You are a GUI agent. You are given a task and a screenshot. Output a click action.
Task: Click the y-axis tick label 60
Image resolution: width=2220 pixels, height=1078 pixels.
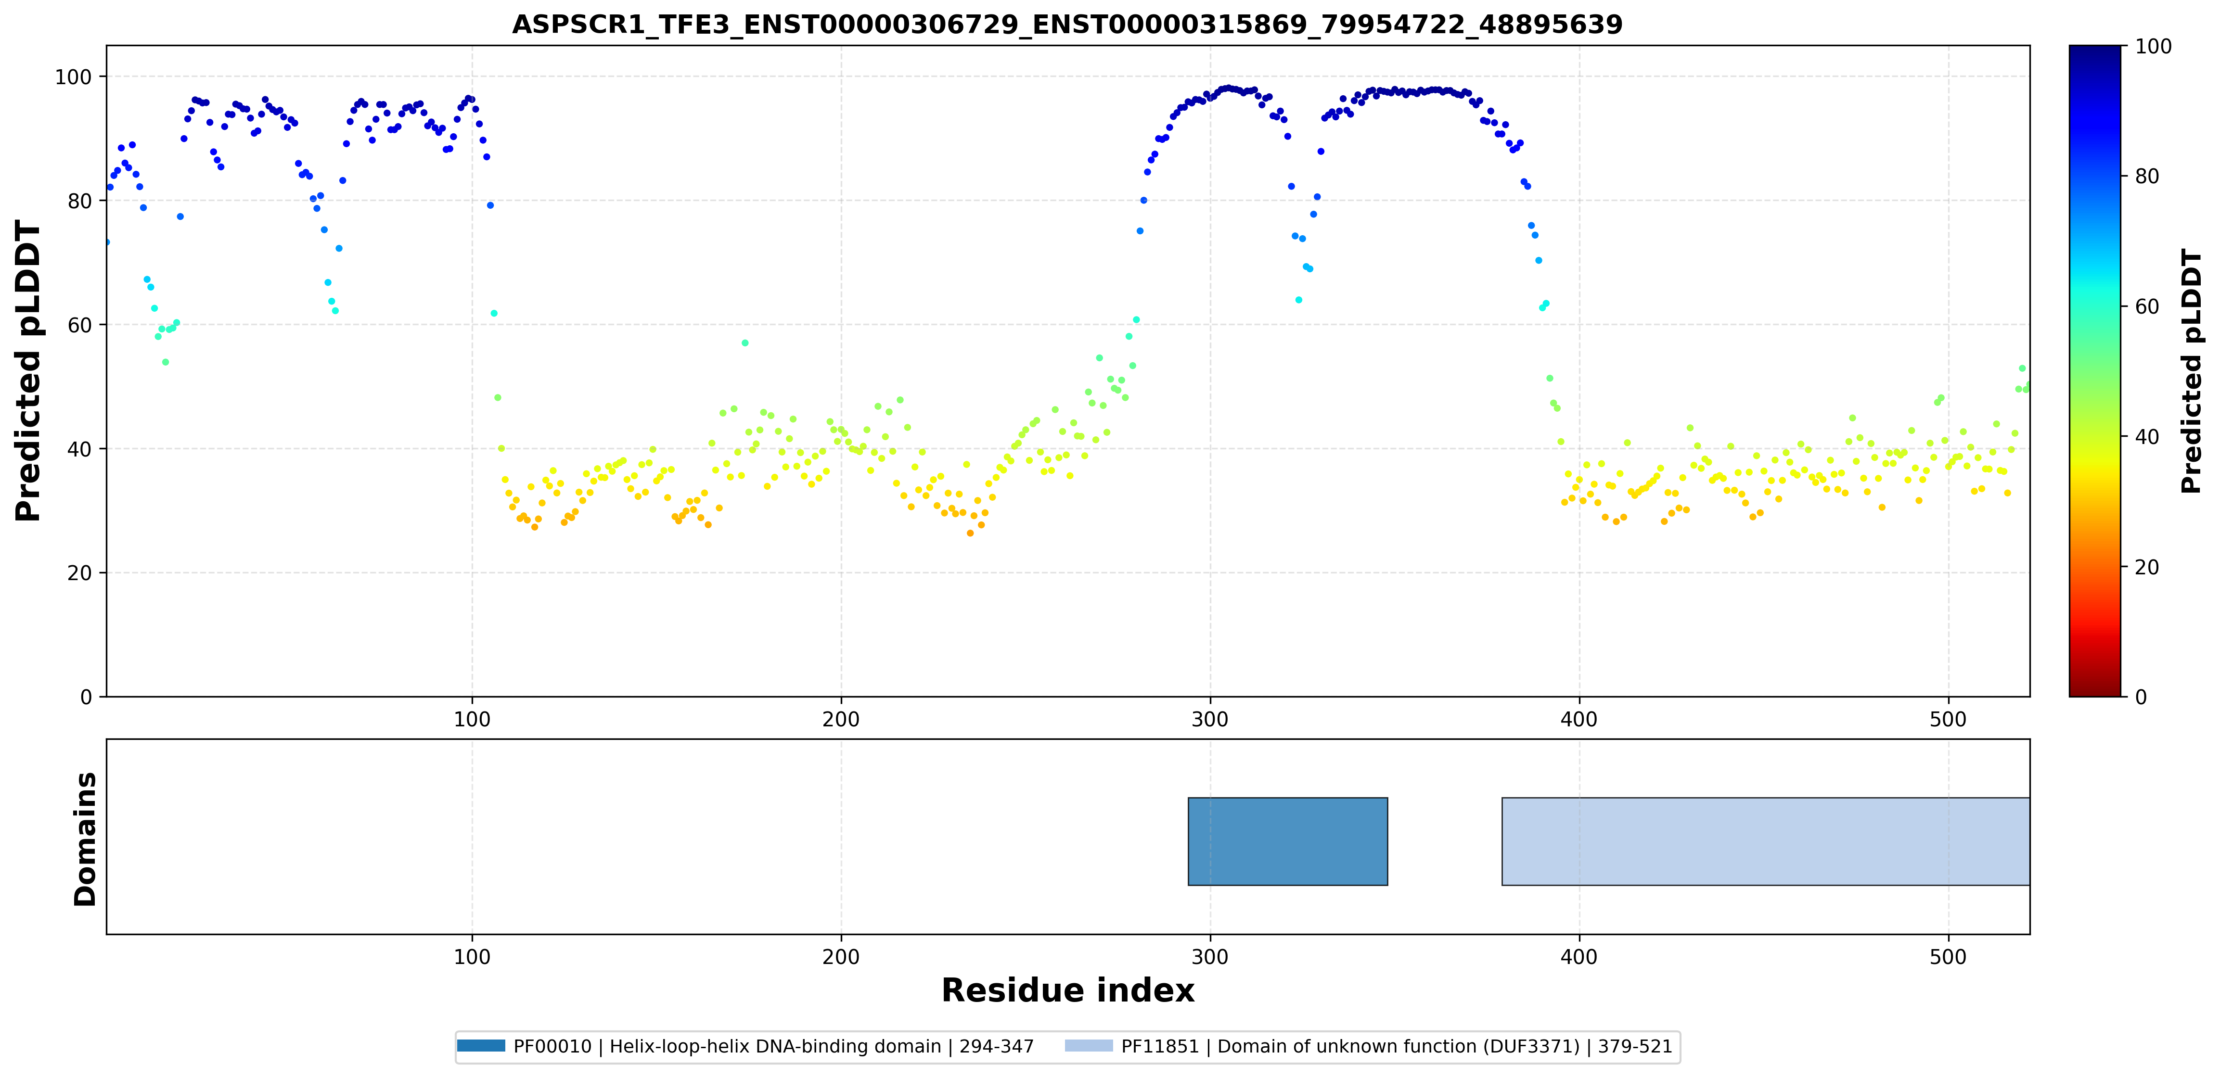[x=79, y=325]
